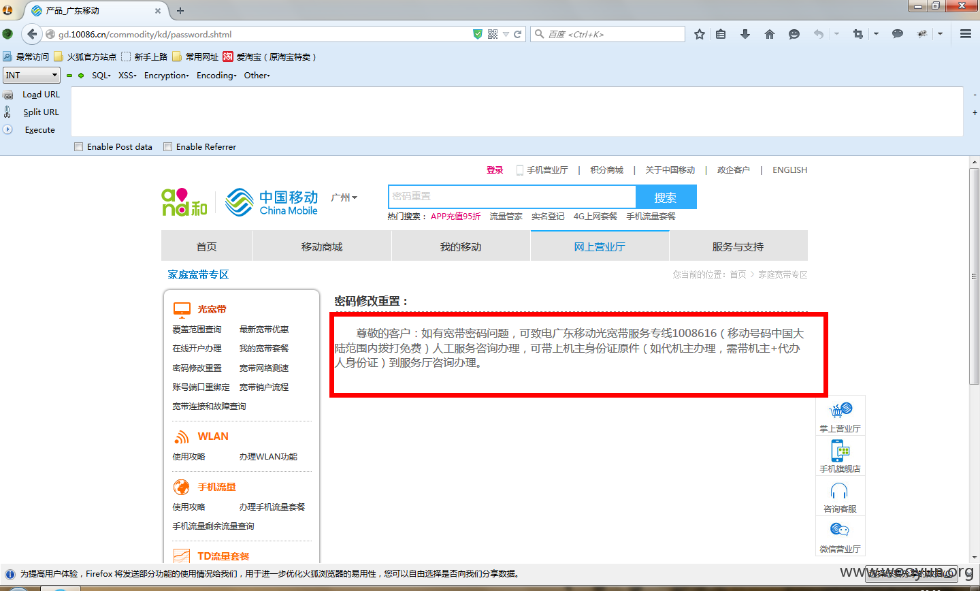Switch to the 移动商城 navigation tab
Viewport: 980px width, 591px height.
(322, 246)
